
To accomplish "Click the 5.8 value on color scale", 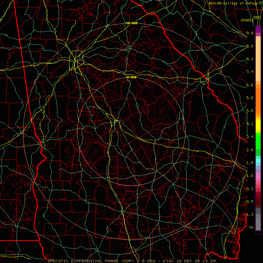I will (x=250, y=98).
